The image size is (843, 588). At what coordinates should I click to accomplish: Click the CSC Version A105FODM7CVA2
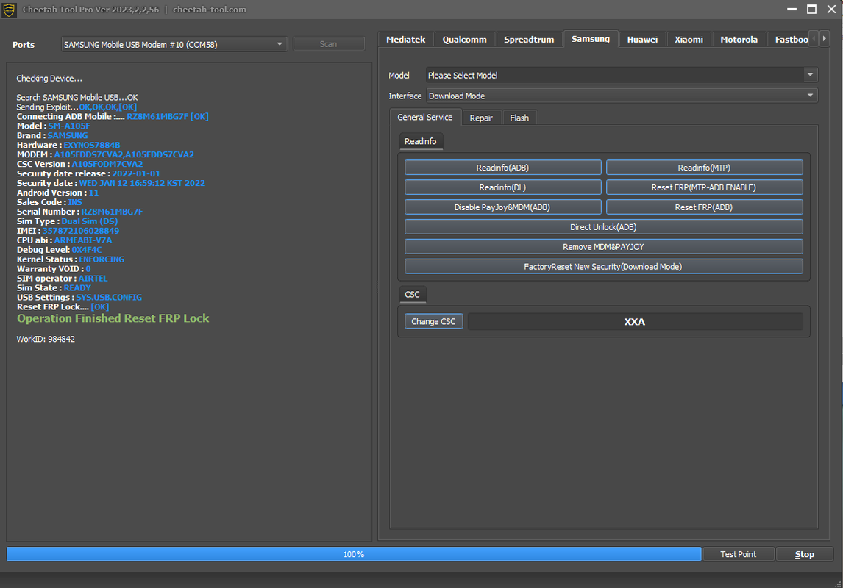click(107, 165)
